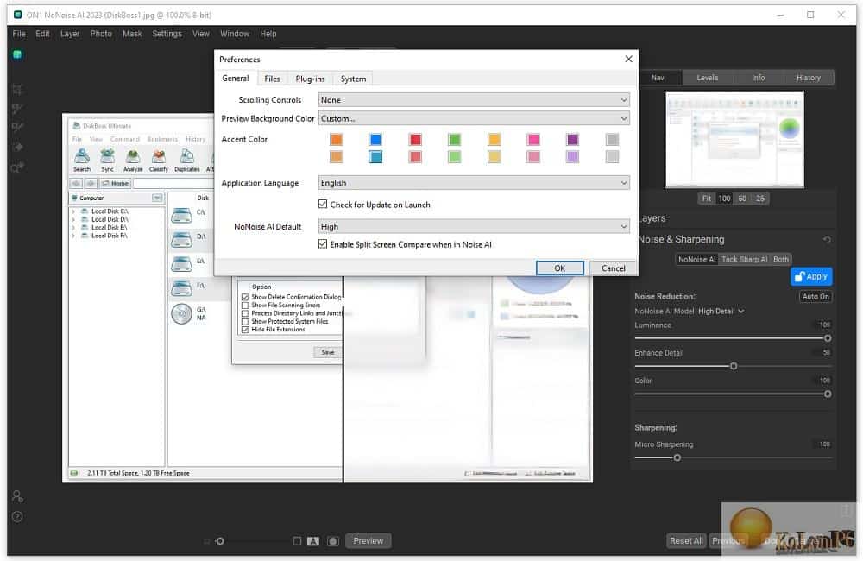Select the orange accent color in the top row
863x561 pixels.
[x=337, y=139]
